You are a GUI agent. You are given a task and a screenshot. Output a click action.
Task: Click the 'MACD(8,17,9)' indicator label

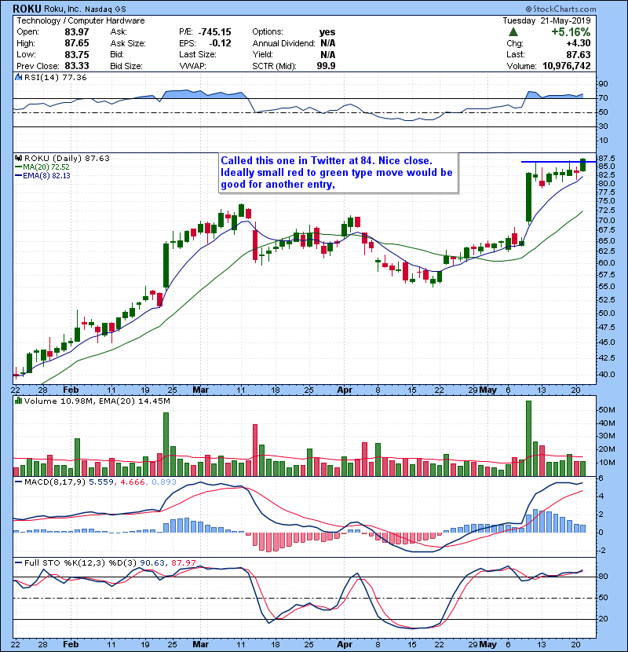55,482
